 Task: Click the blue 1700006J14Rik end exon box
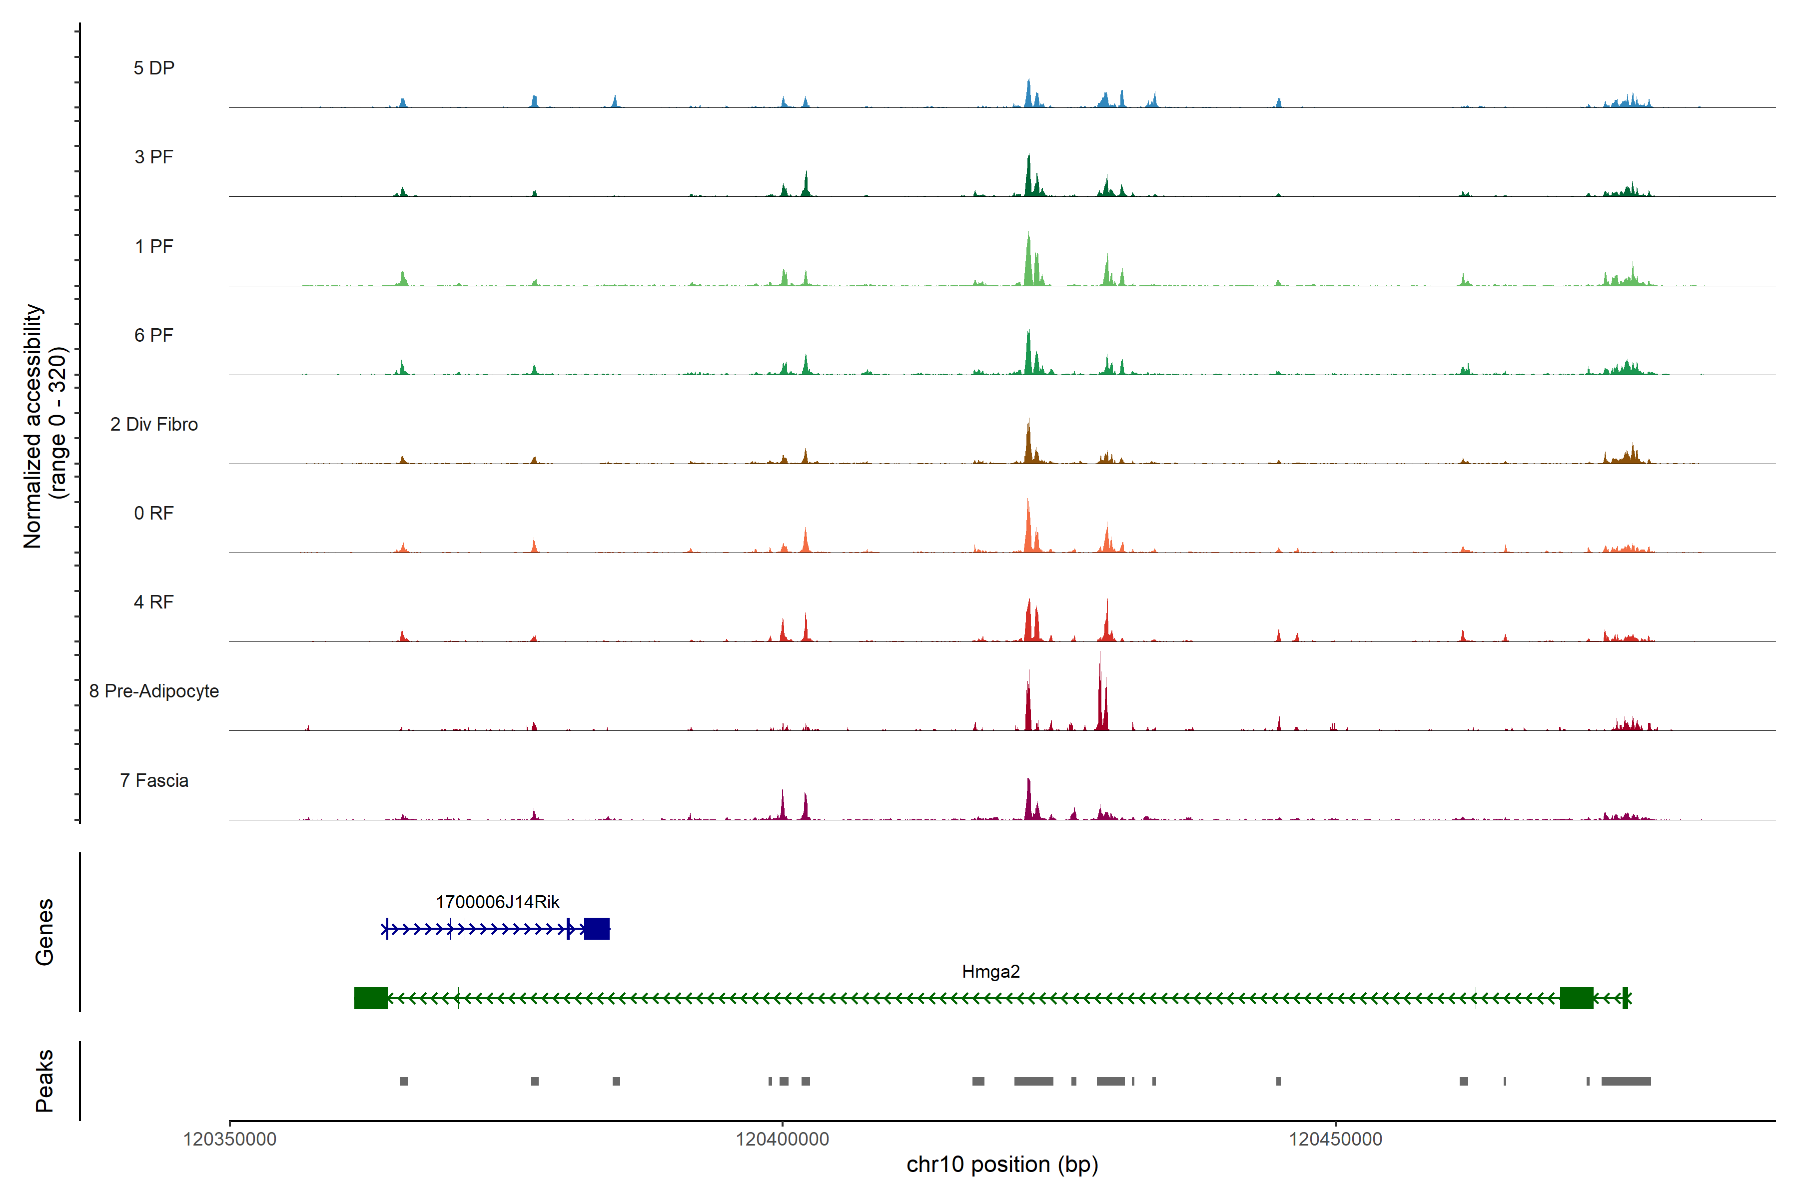[597, 929]
